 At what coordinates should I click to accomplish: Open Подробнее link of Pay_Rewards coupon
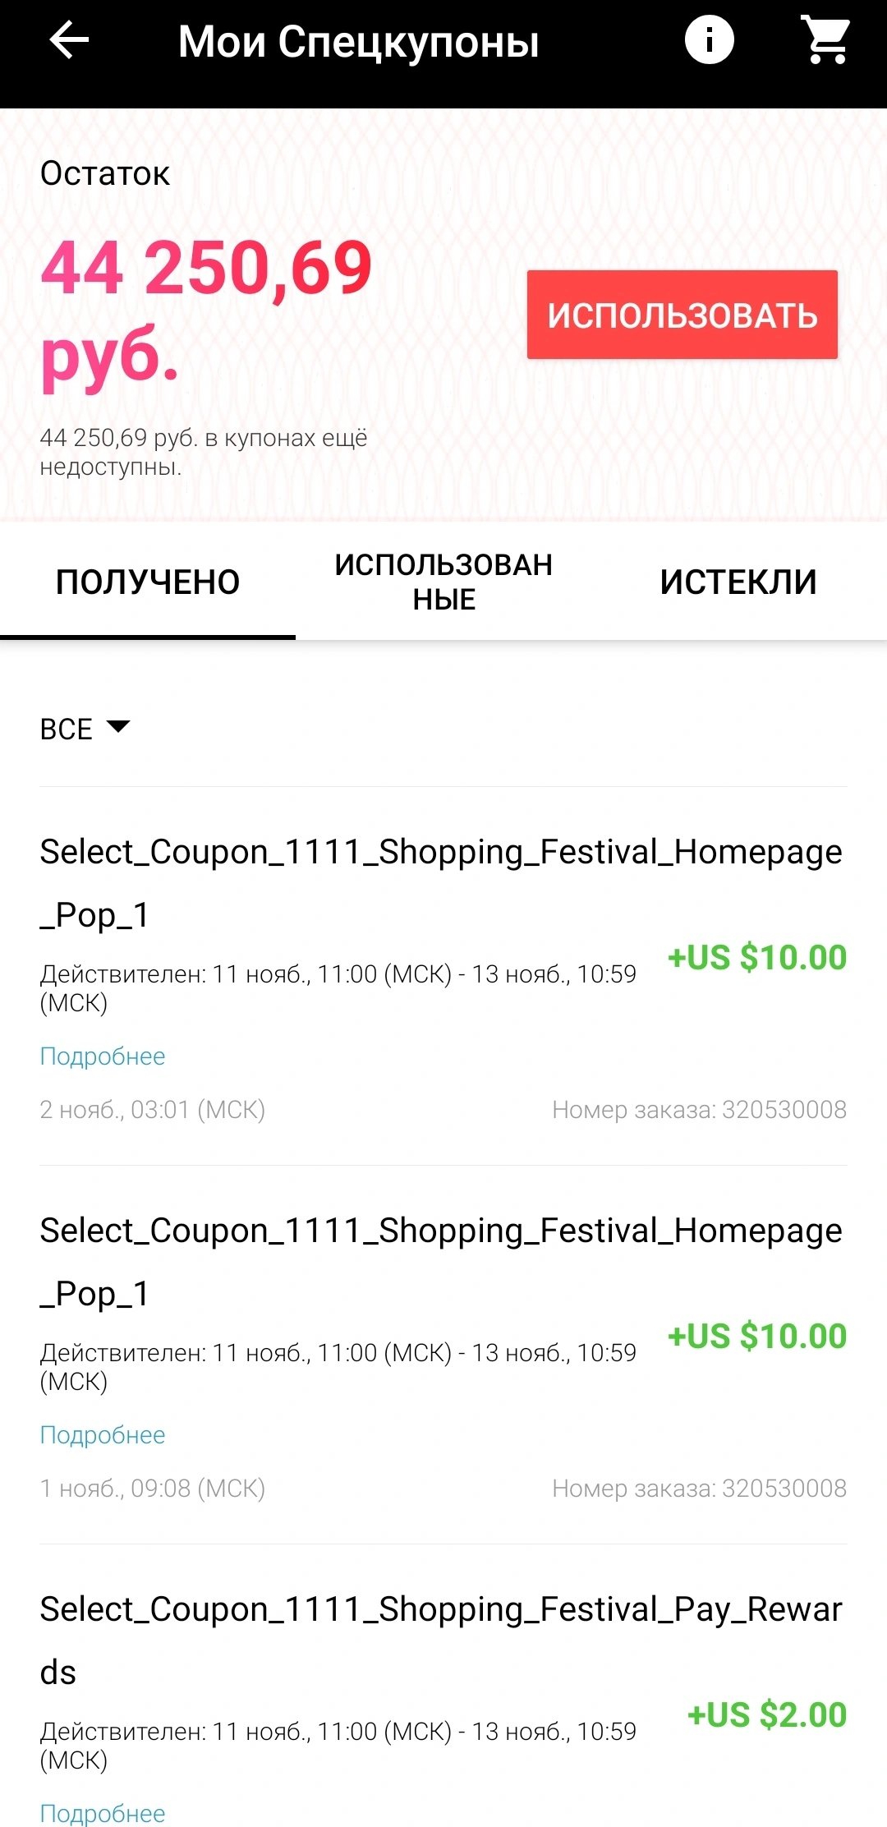click(x=103, y=1812)
